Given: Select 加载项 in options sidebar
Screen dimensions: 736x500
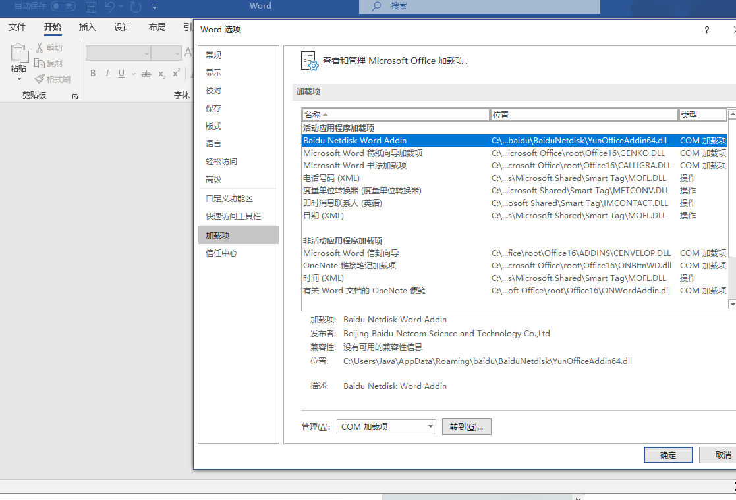Looking at the screenshot, I should point(239,236).
